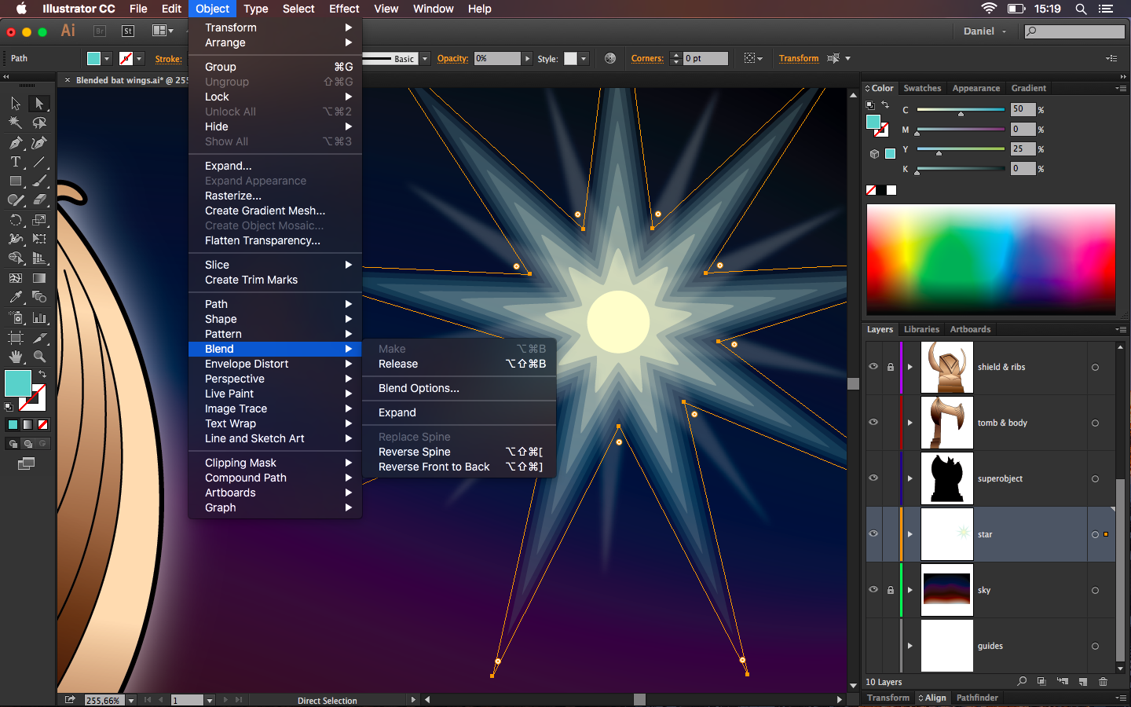
Task: Expand the tomb & body layer
Action: (910, 423)
